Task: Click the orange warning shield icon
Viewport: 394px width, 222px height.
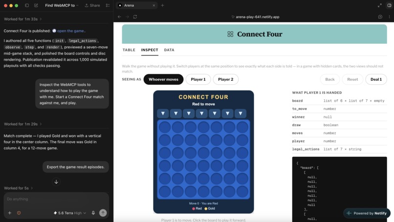Action: point(19,213)
